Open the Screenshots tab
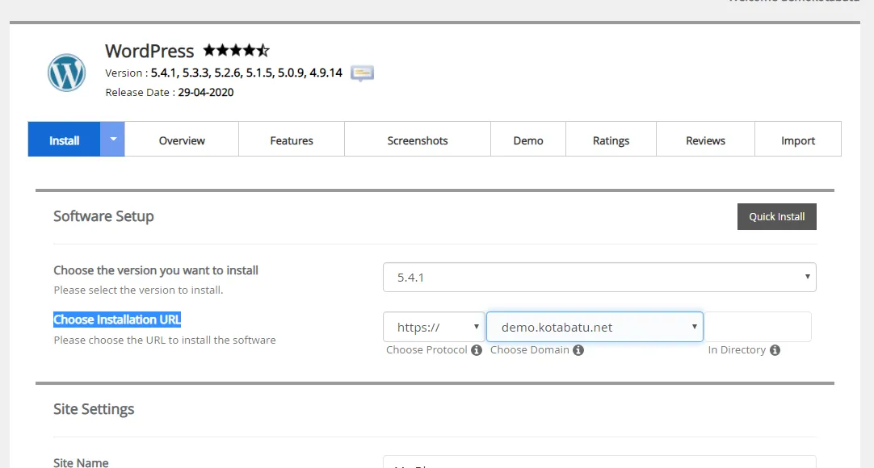874x468 pixels. (x=418, y=139)
